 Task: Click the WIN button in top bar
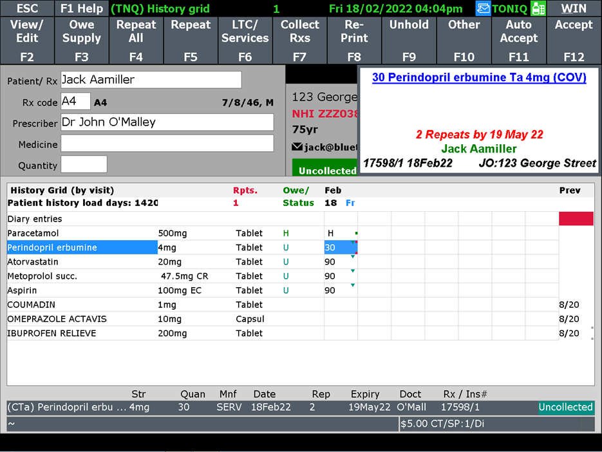[x=574, y=8]
